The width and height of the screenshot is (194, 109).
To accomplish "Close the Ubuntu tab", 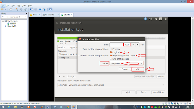I will pyautogui.click(x=72, y=15).
